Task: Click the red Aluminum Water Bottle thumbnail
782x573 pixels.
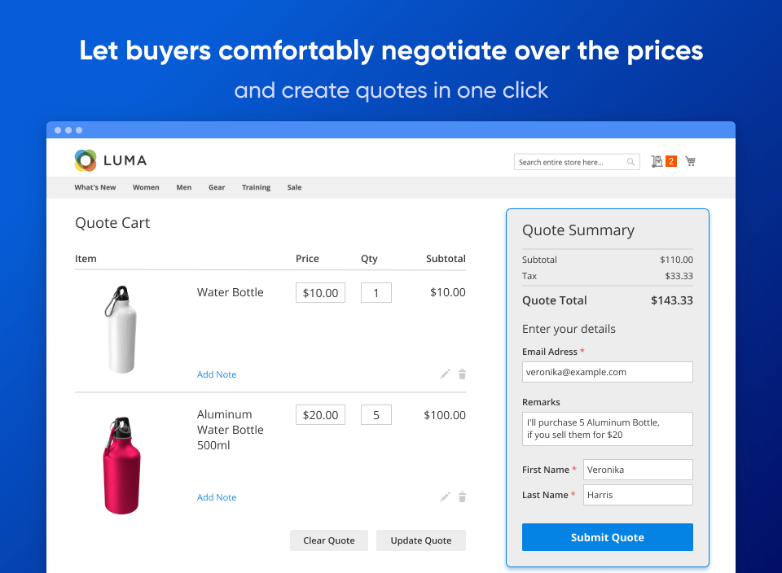Action: (121, 466)
